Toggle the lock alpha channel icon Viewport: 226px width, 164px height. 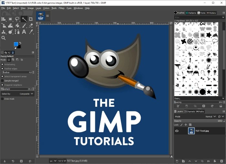(190, 125)
